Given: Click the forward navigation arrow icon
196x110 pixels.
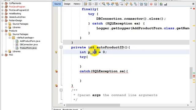Looking at the screenshot, I should point(96,4).
